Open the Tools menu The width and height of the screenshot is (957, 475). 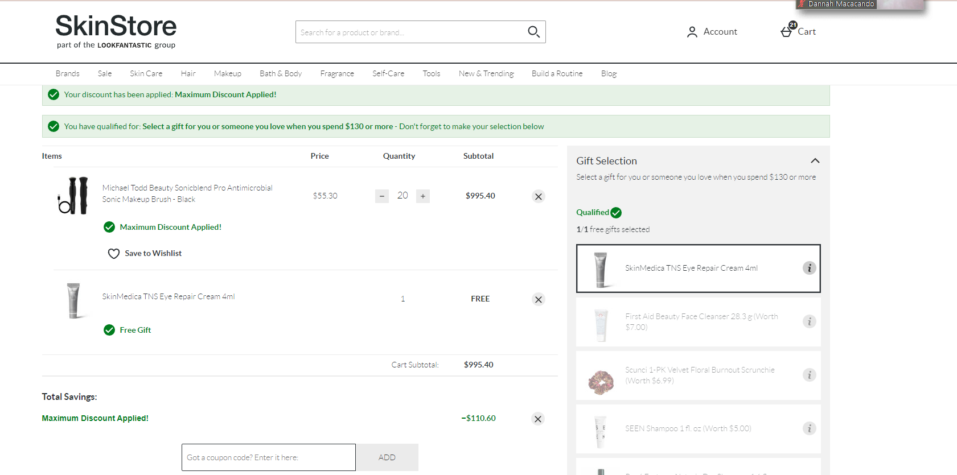(x=432, y=73)
